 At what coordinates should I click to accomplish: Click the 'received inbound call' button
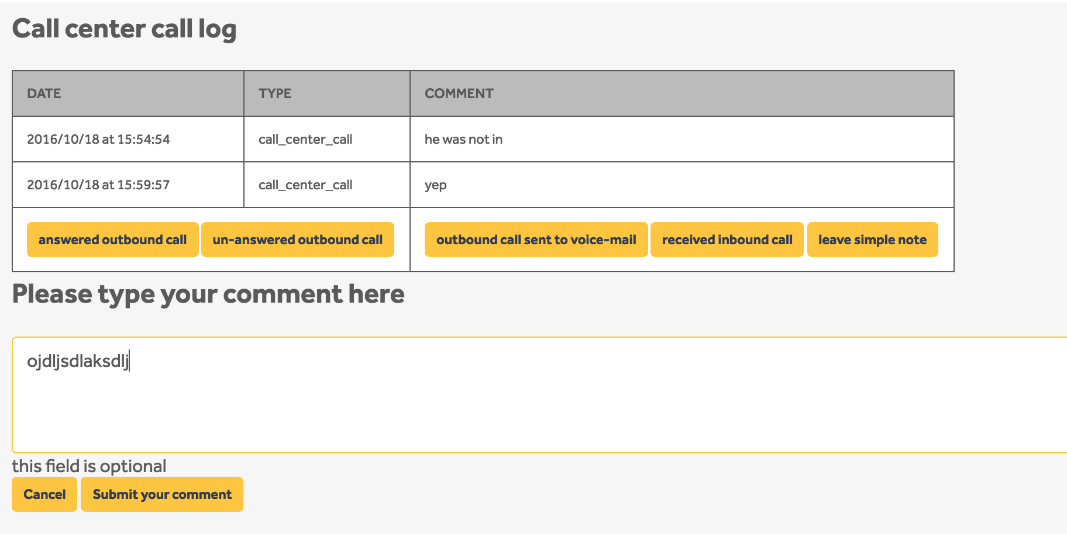727,240
